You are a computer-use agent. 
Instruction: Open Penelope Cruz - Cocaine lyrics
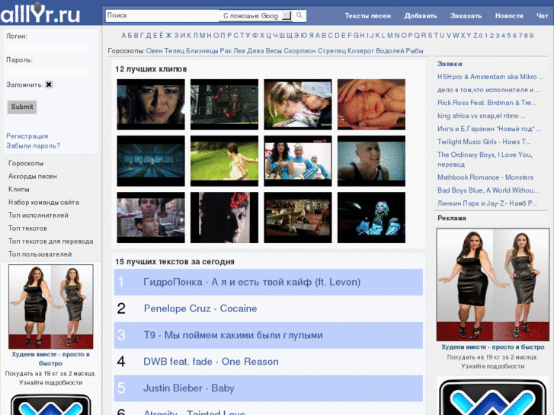tap(200, 308)
